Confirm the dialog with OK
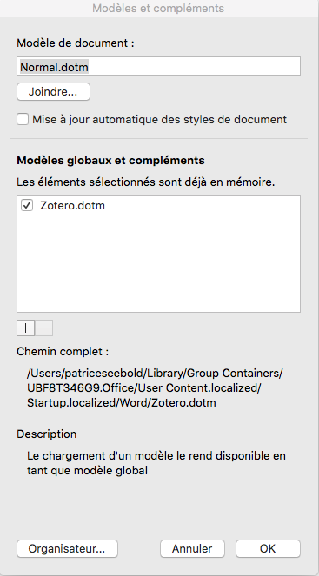 (x=268, y=549)
